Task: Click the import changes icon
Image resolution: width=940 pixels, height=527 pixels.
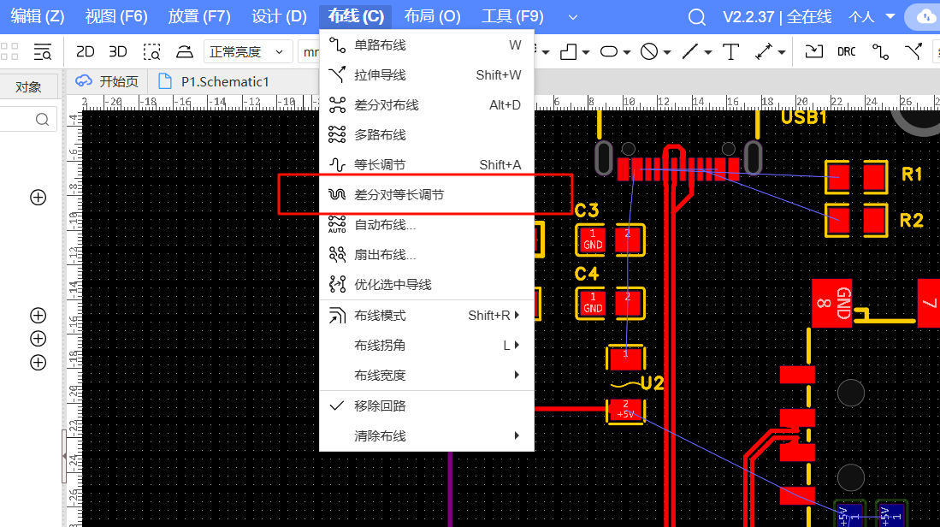Action: click(x=813, y=52)
